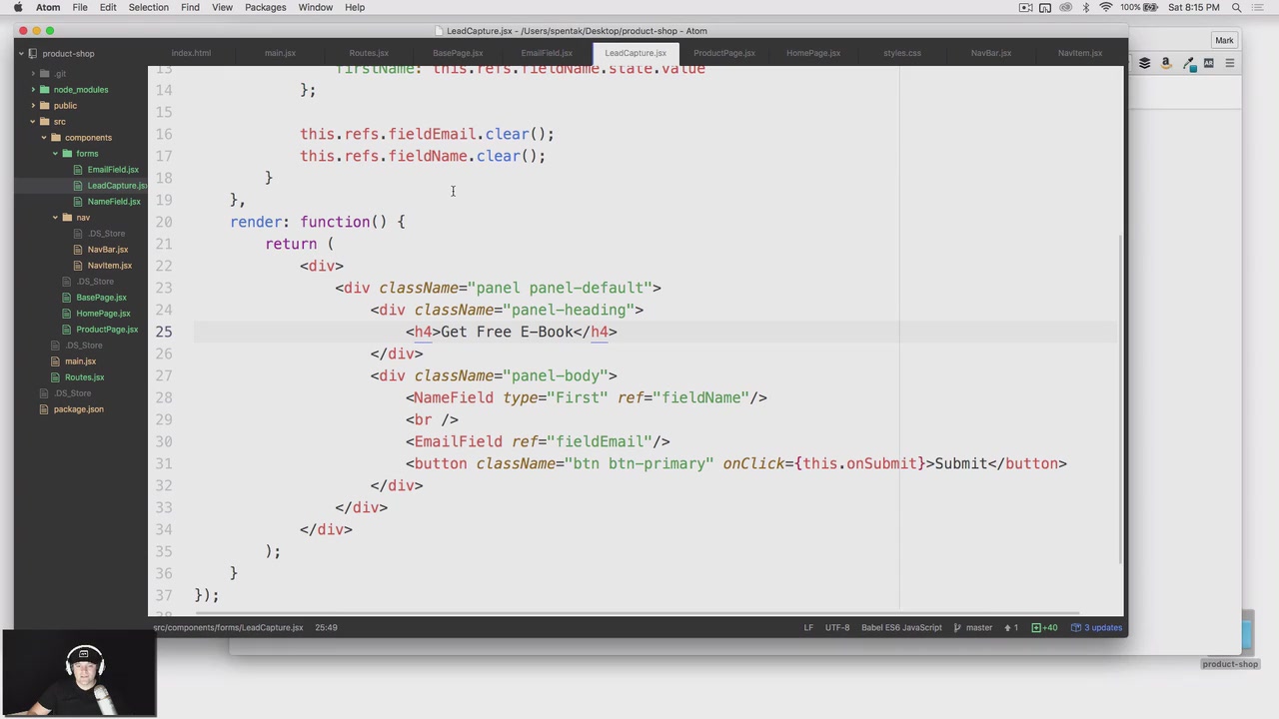Change the Babel ES6 JavaScript grammar
This screenshot has height=719, width=1279.
901,628
